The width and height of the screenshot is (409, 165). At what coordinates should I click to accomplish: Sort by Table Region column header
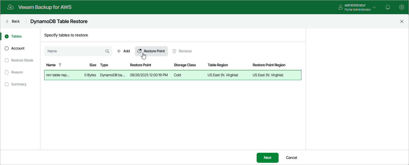[x=218, y=65]
